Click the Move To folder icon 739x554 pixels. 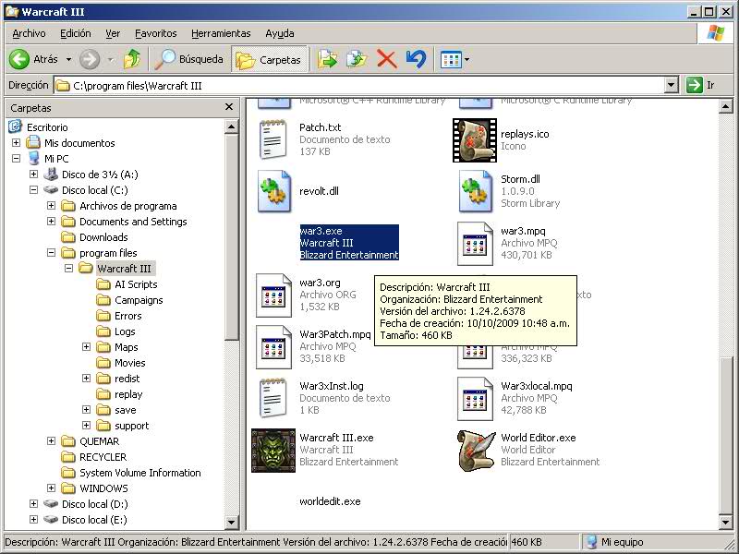[x=328, y=59]
